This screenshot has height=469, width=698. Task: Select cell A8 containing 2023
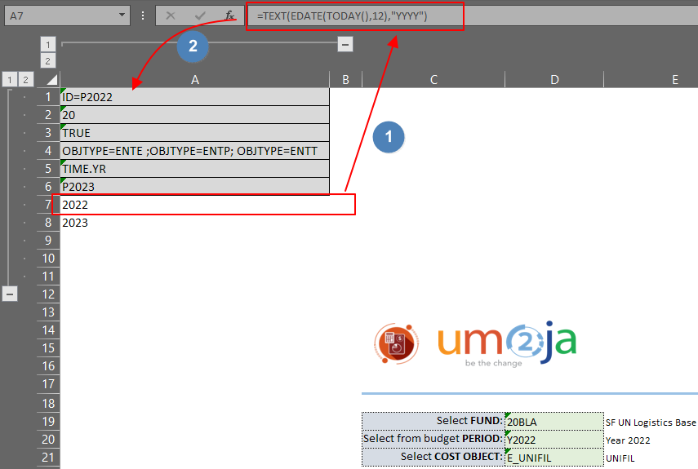click(x=194, y=223)
